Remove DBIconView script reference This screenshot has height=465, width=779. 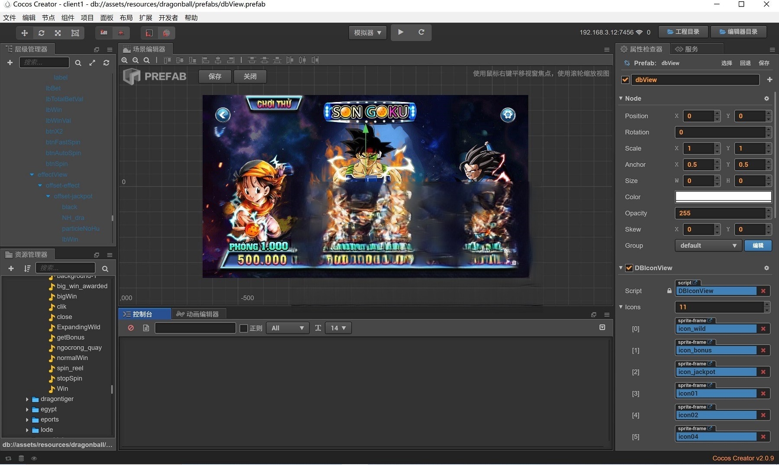click(x=763, y=291)
